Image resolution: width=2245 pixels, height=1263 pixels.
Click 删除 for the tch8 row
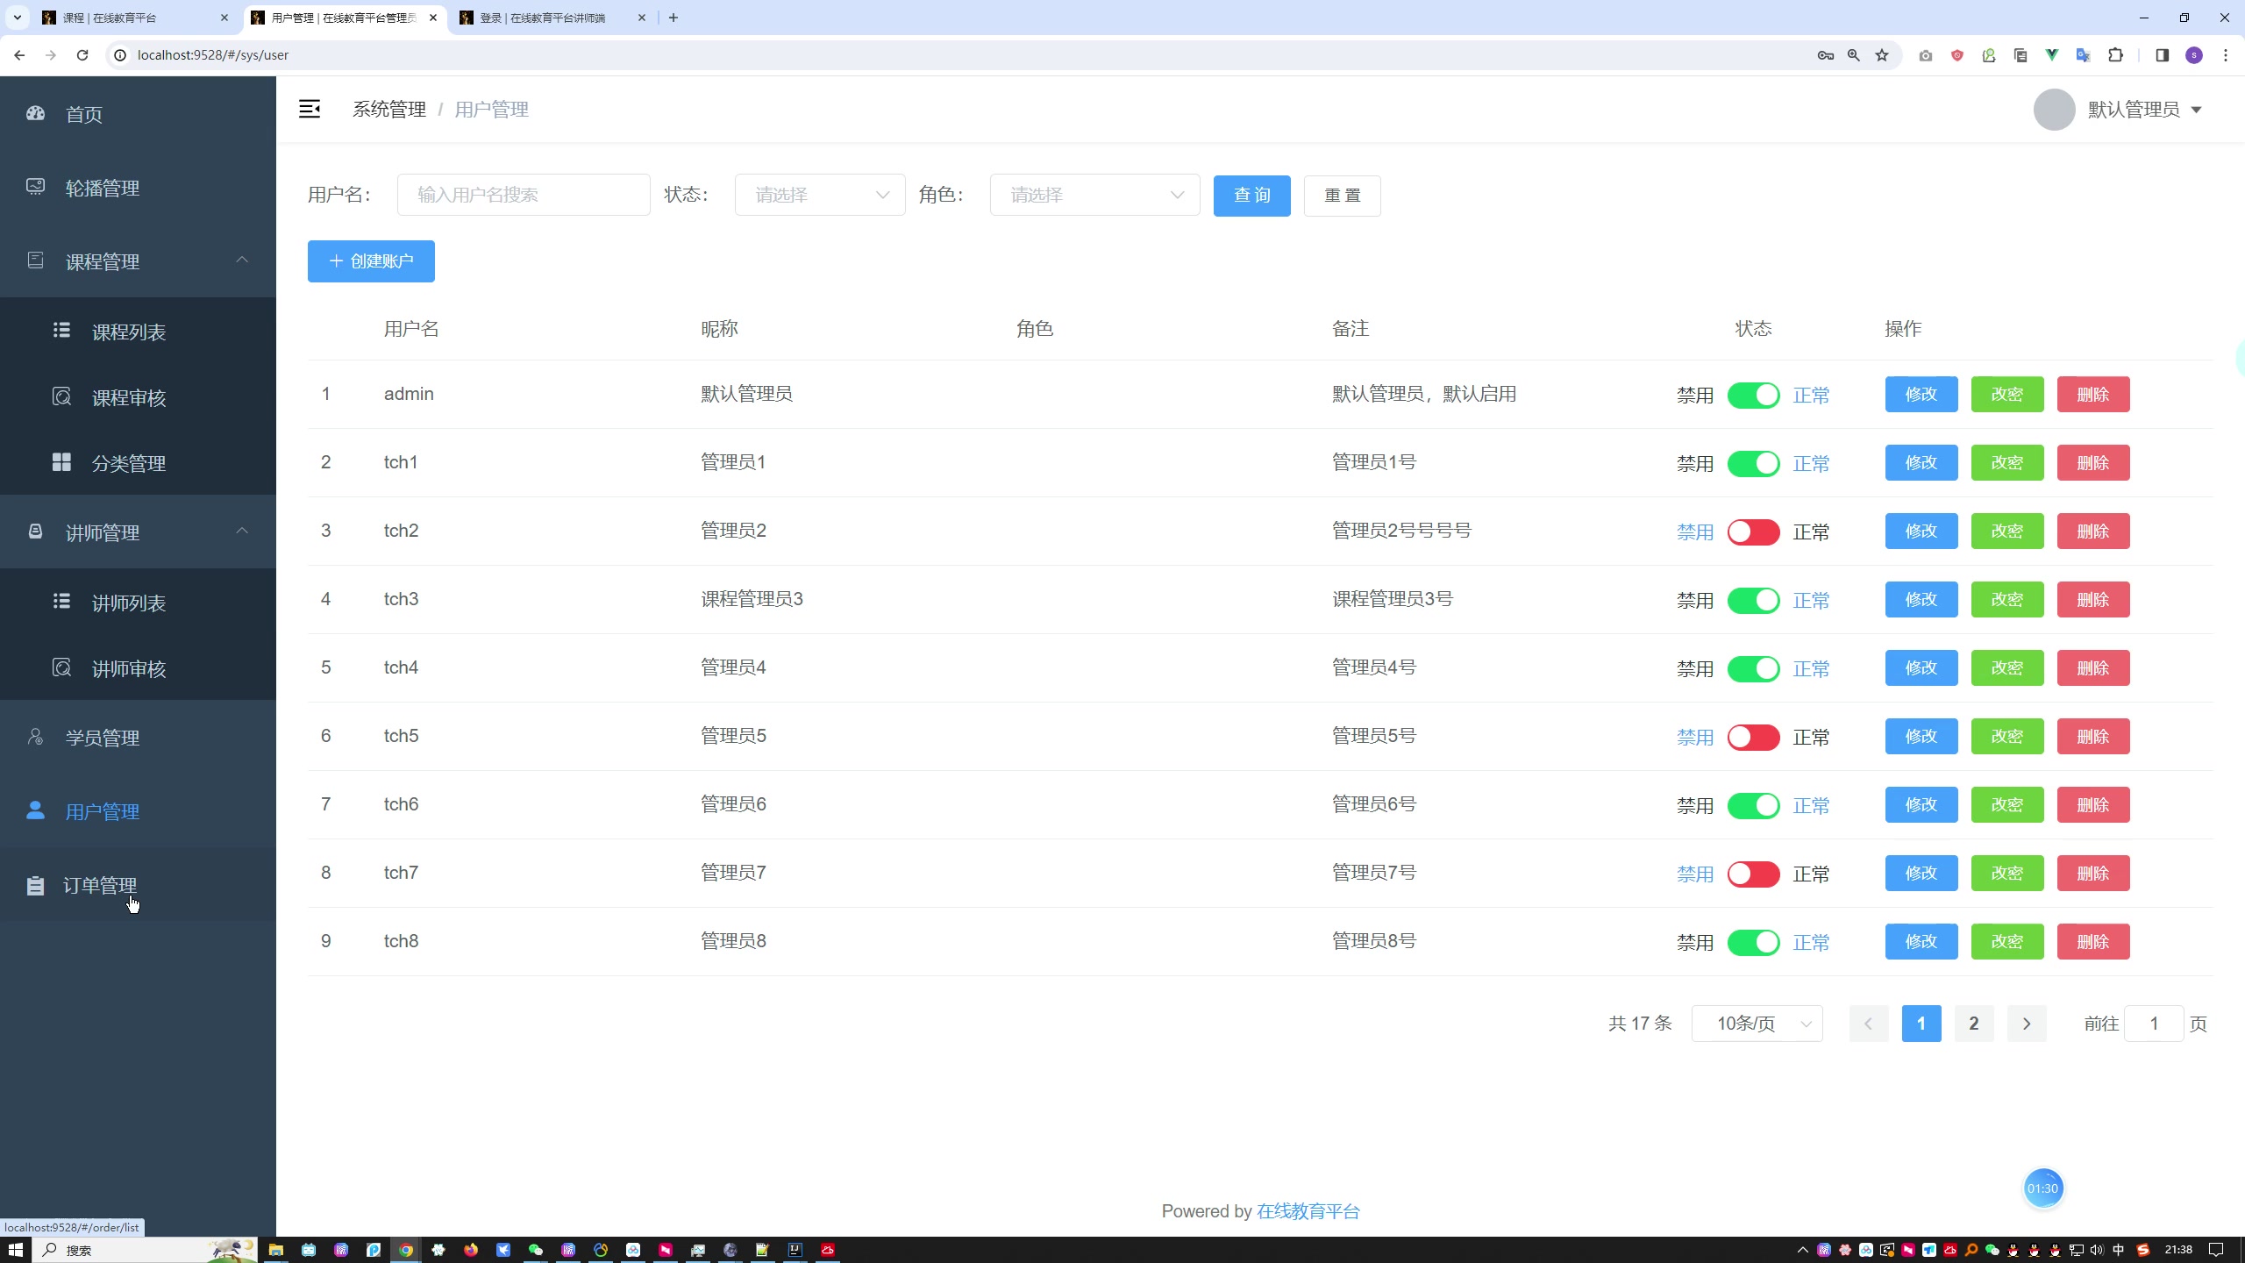click(2093, 942)
